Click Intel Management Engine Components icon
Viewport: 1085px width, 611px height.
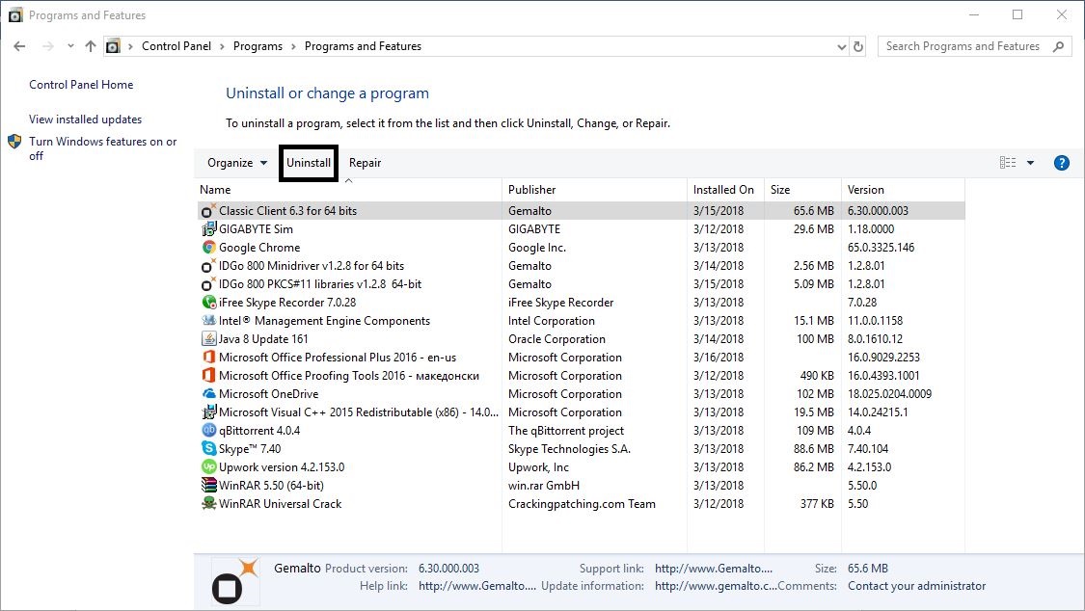point(208,320)
